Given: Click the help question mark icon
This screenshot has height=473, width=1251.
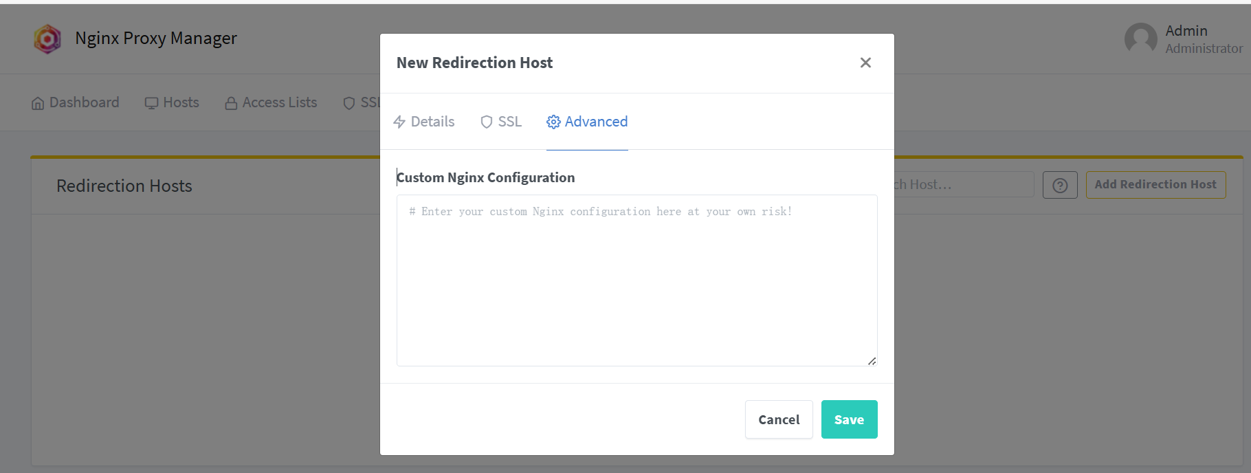Looking at the screenshot, I should [1060, 185].
